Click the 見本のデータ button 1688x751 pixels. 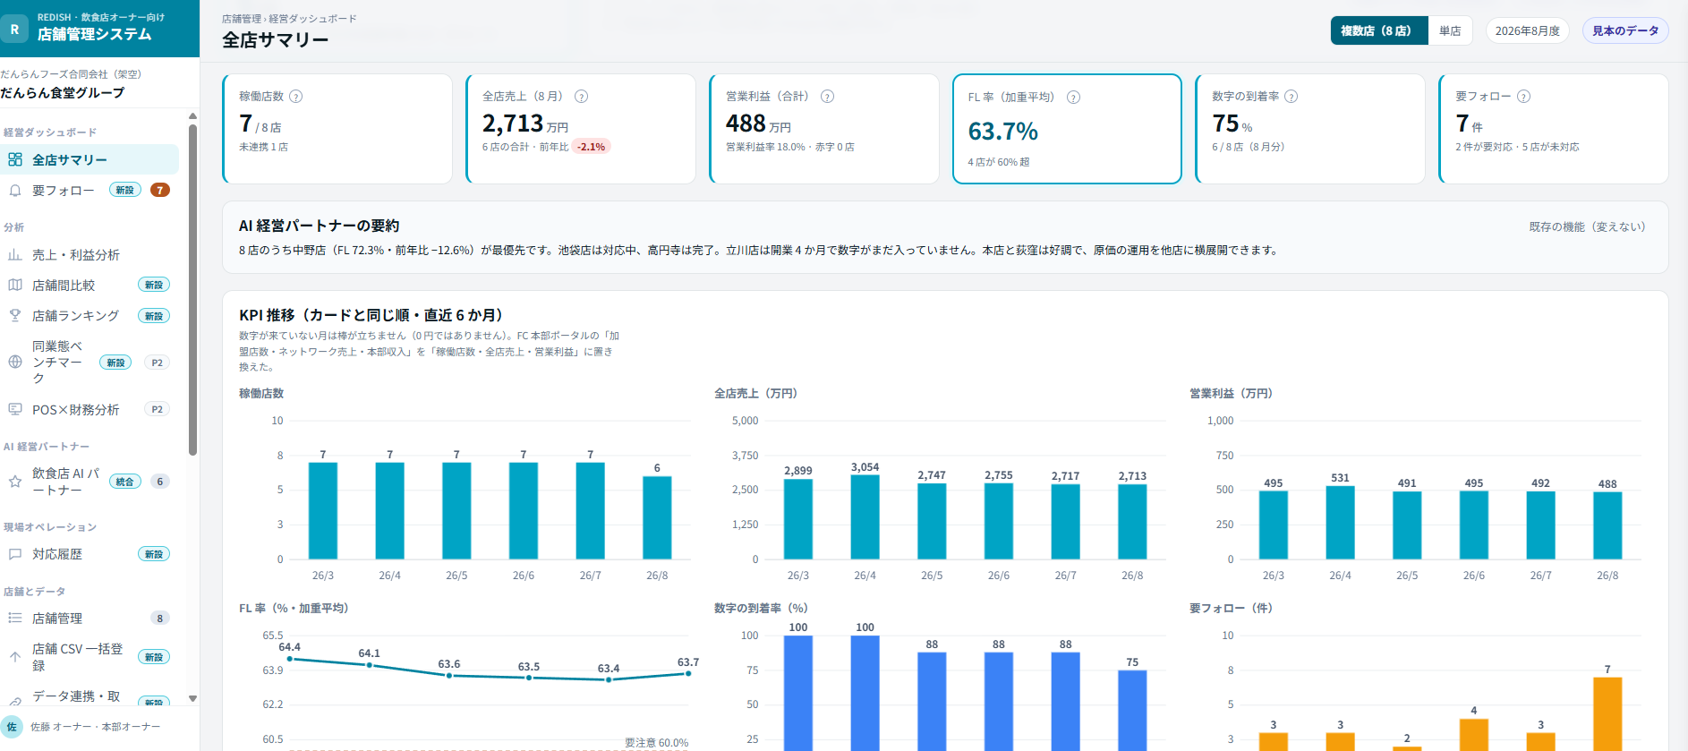(1625, 31)
